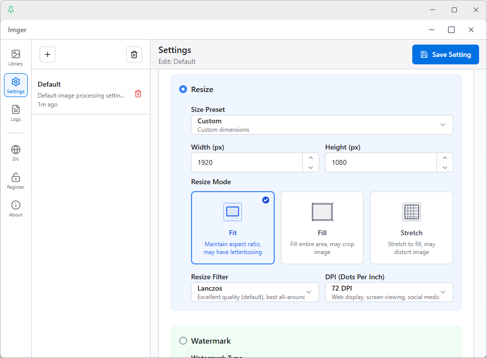Add a new setting with plus button
487x358 pixels.
click(48, 54)
